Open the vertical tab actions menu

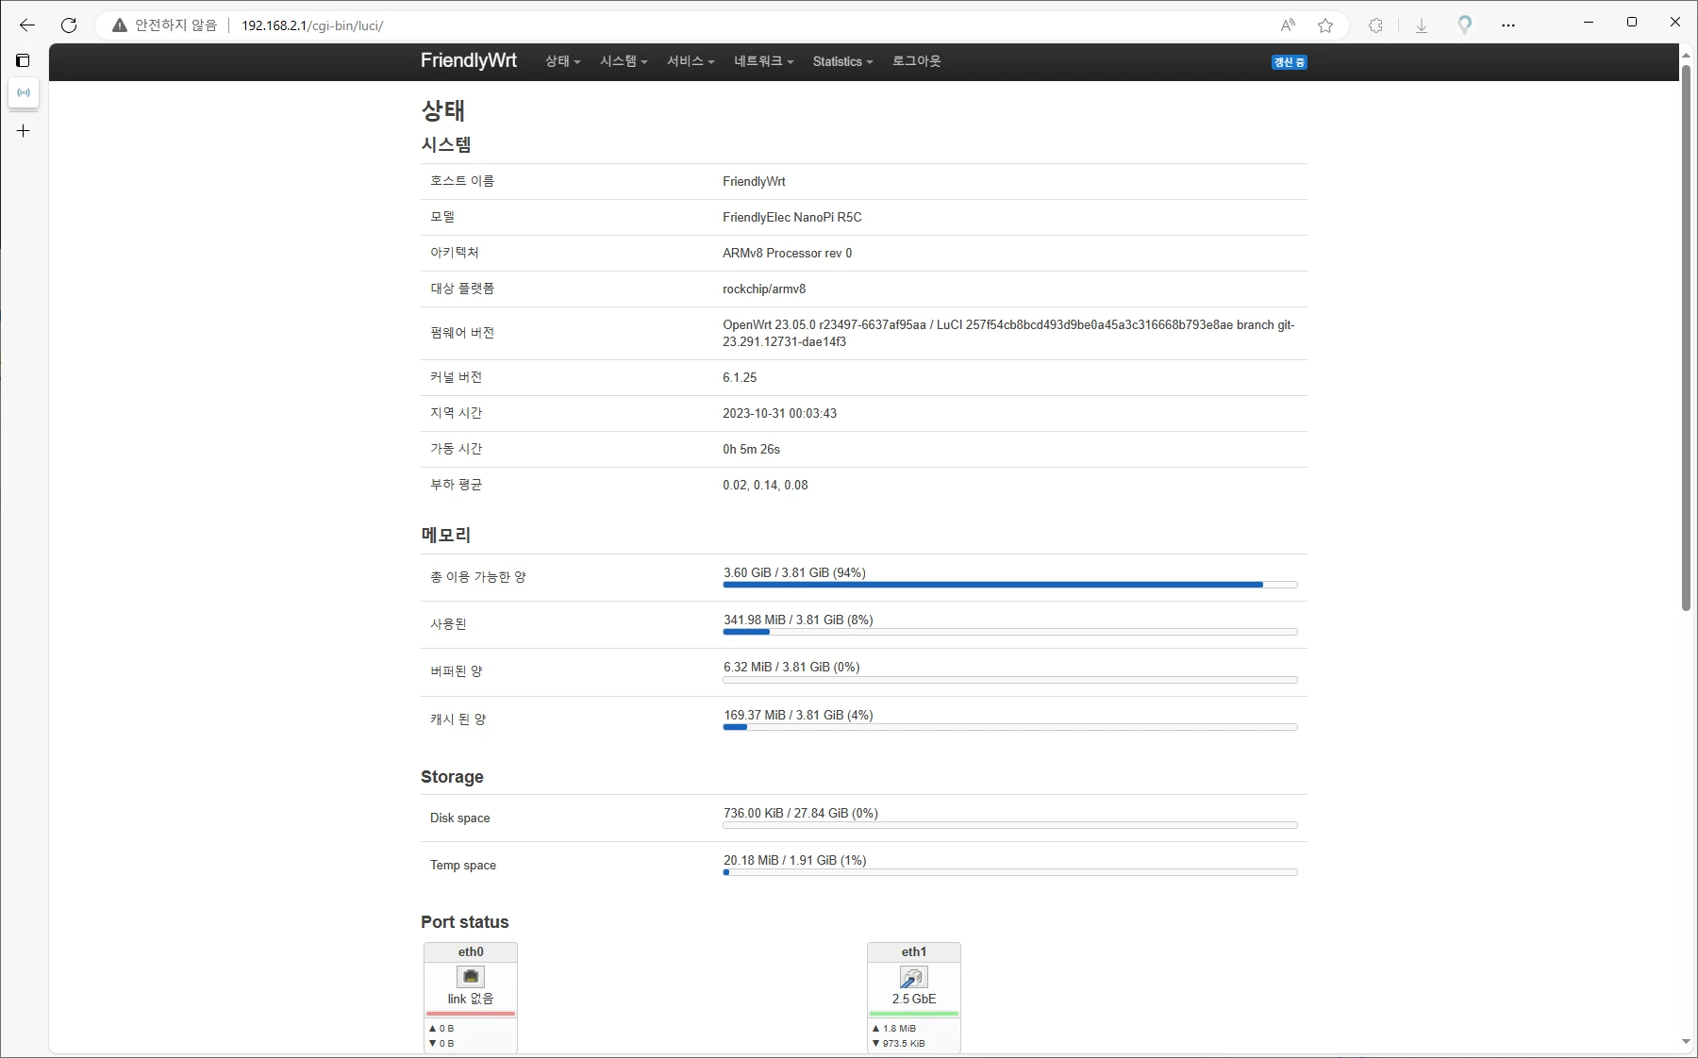tap(24, 60)
